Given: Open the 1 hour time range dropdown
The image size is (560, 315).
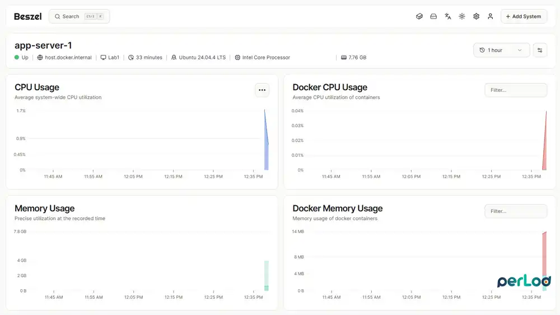Looking at the screenshot, I should (x=501, y=50).
